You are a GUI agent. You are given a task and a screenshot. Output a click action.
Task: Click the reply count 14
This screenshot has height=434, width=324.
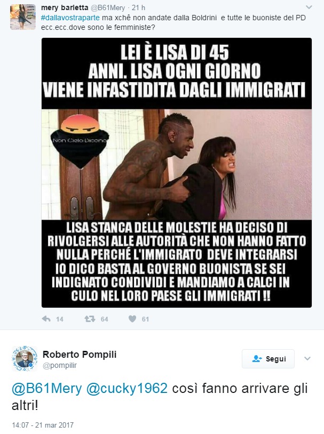[x=60, y=319]
